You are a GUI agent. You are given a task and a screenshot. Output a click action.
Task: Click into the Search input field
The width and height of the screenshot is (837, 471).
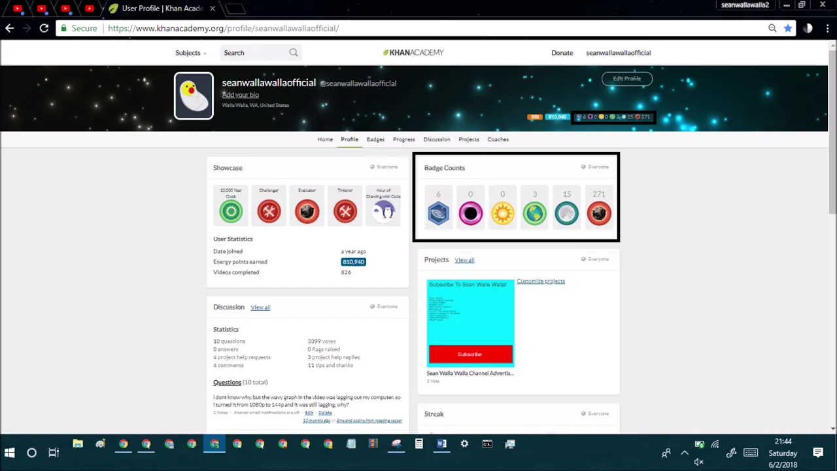click(255, 52)
